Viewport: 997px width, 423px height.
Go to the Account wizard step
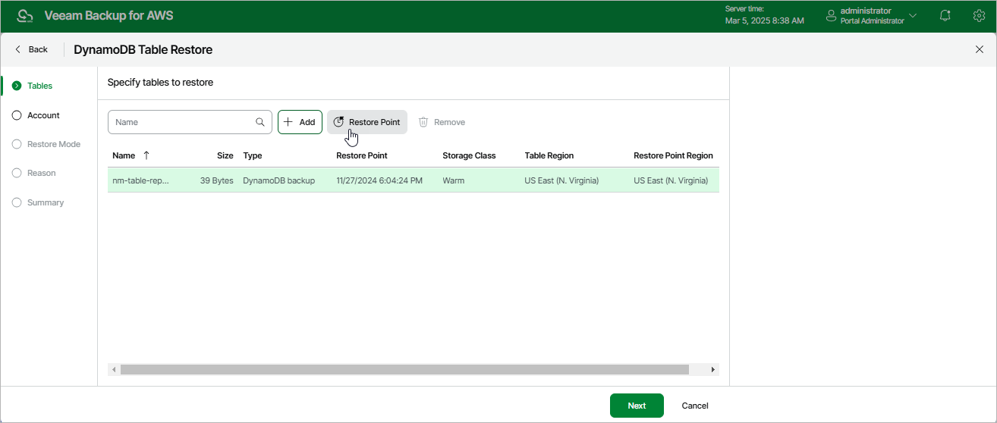[x=43, y=115]
